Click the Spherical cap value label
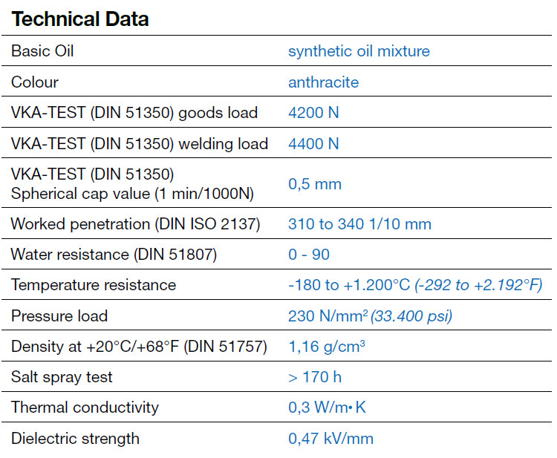 132,194
